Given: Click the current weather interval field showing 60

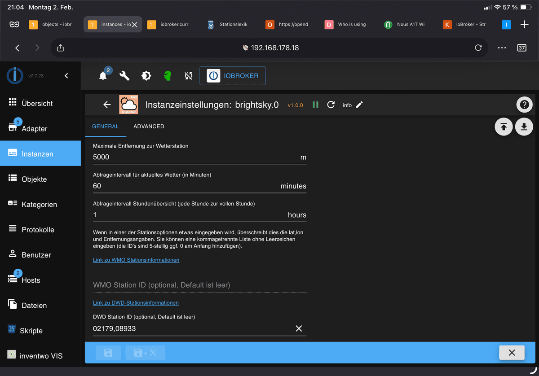Looking at the screenshot, I should pyautogui.click(x=199, y=186).
